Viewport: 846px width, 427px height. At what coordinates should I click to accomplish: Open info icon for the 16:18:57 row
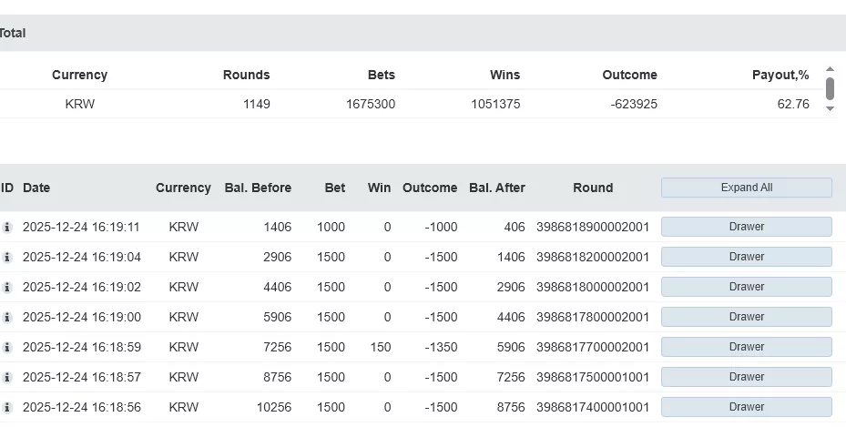coord(7,378)
